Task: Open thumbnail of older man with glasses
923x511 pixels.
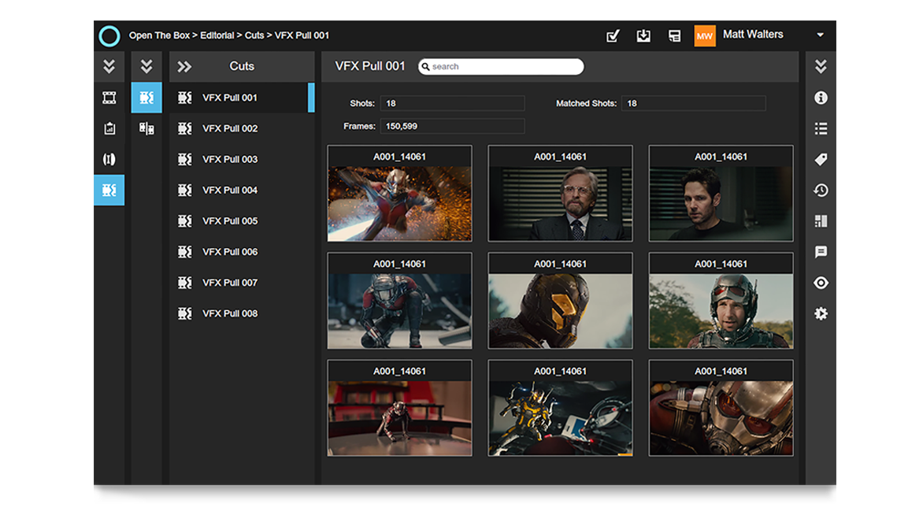Action: (561, 193)
